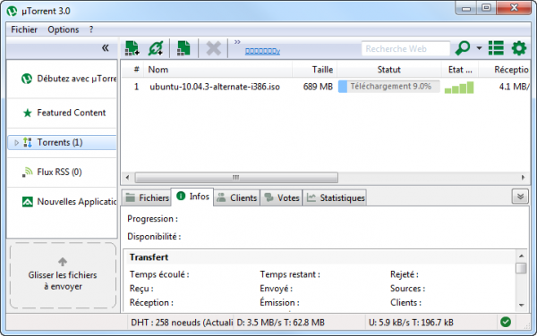Screen dimensions: 537x336
Task: Switch to the Fichiers tab
Action: click(x=147, y=197)
